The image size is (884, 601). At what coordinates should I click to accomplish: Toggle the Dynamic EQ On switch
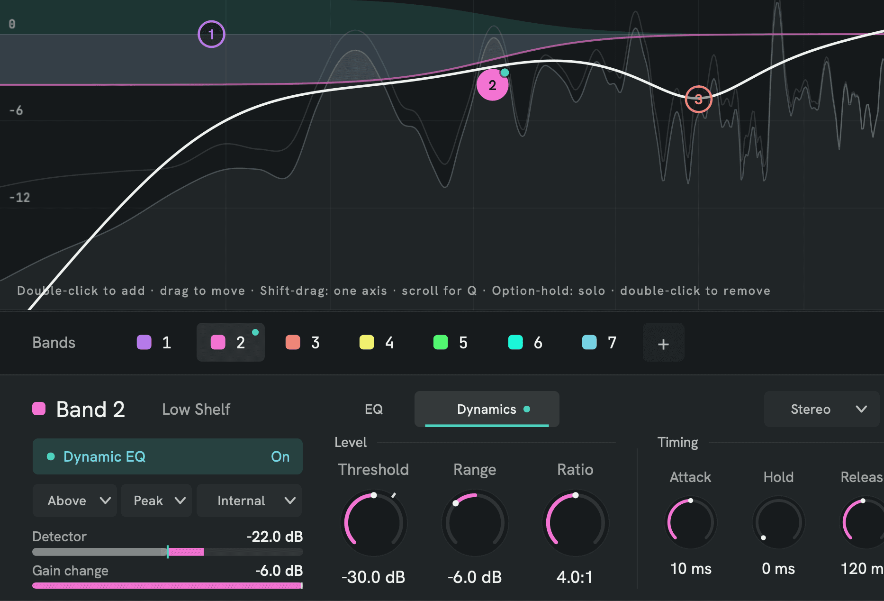(x=168, y=456)
